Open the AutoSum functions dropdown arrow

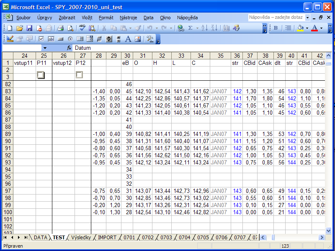point(197,28)
